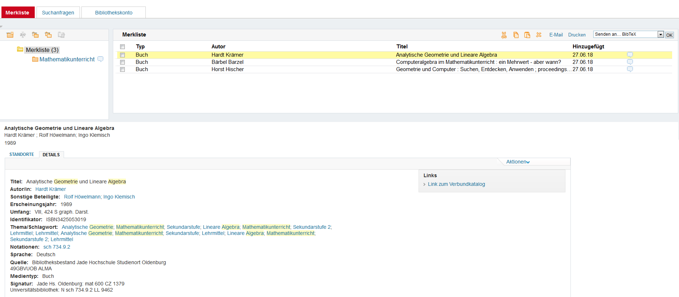Switch to the Suchanfragen tab

[58, 13]
